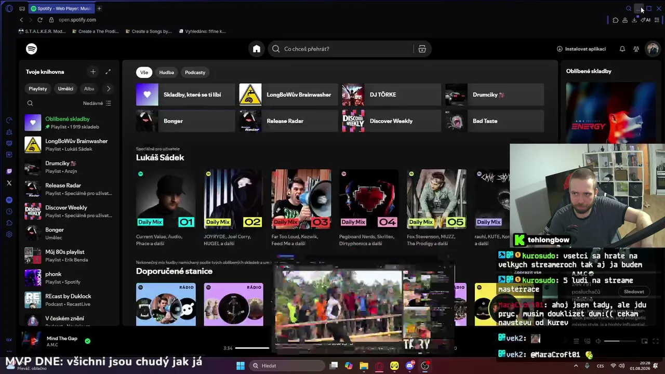This screenshot has width=665, height=374.
Task: Open History clock in Opera sidebar
Action: (x=9, y=211)
